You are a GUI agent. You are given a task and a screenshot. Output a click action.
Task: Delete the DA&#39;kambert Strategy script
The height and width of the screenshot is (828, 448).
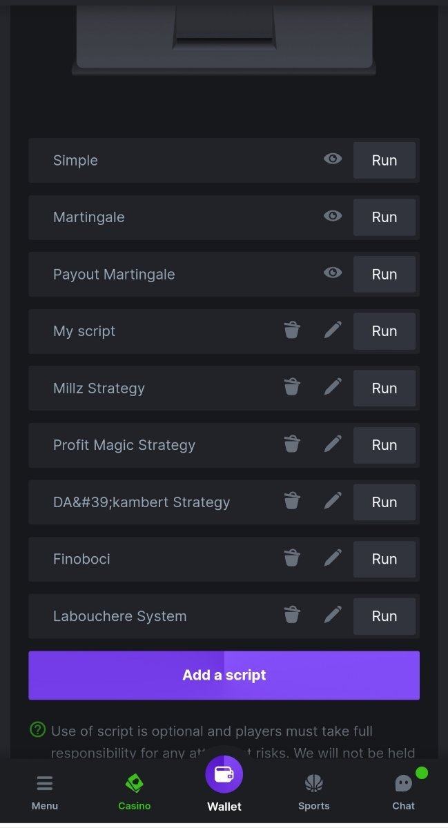point(292,502)
